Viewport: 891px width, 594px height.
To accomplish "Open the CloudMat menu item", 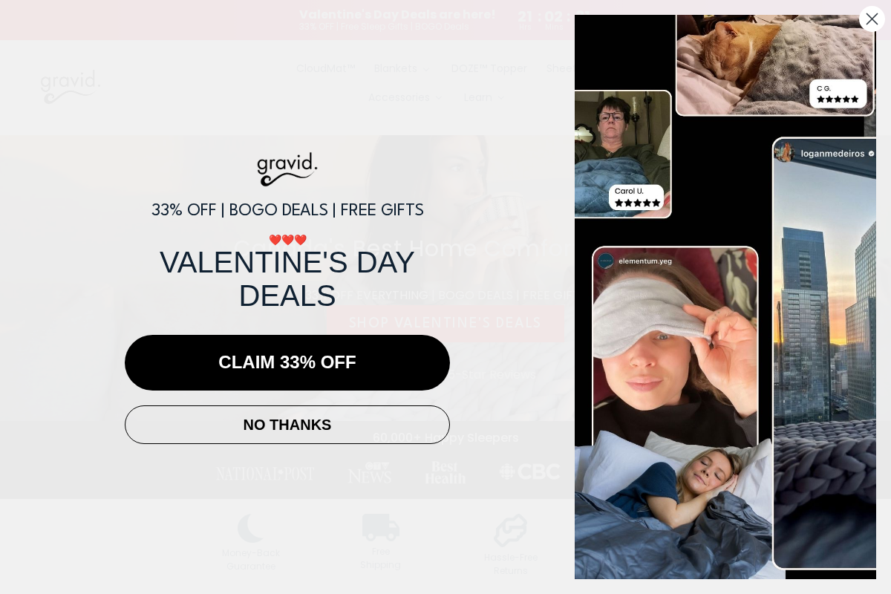I will [326, 68].
